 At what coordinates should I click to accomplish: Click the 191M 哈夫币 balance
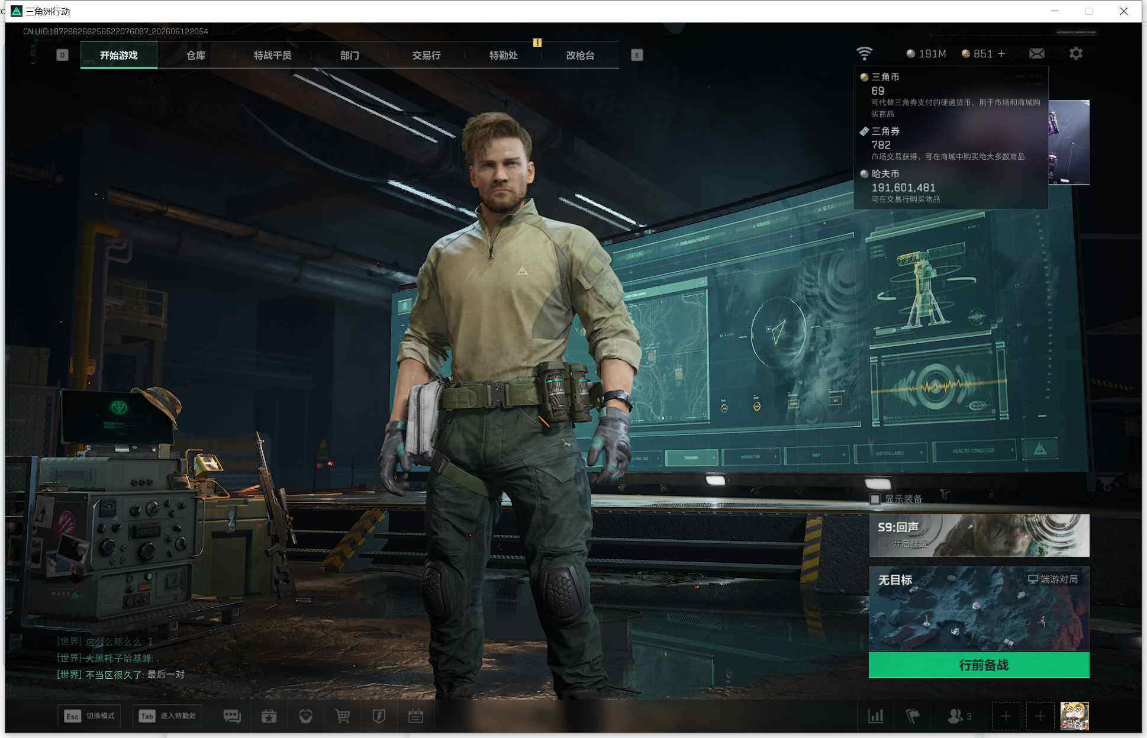pyautogui.click(x=926, y=54)
